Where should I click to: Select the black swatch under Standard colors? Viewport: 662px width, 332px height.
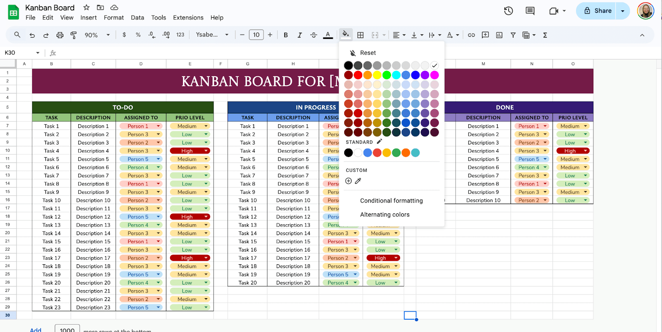pyautogui.click(x=348, y=153)
